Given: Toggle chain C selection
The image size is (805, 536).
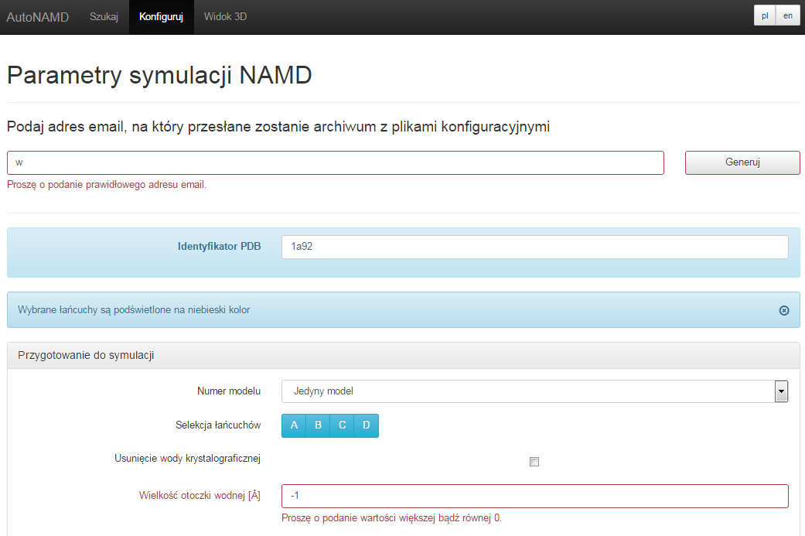Looking at the screenshot, I should [342, 425].
